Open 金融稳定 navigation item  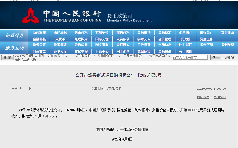pos(165,32)
